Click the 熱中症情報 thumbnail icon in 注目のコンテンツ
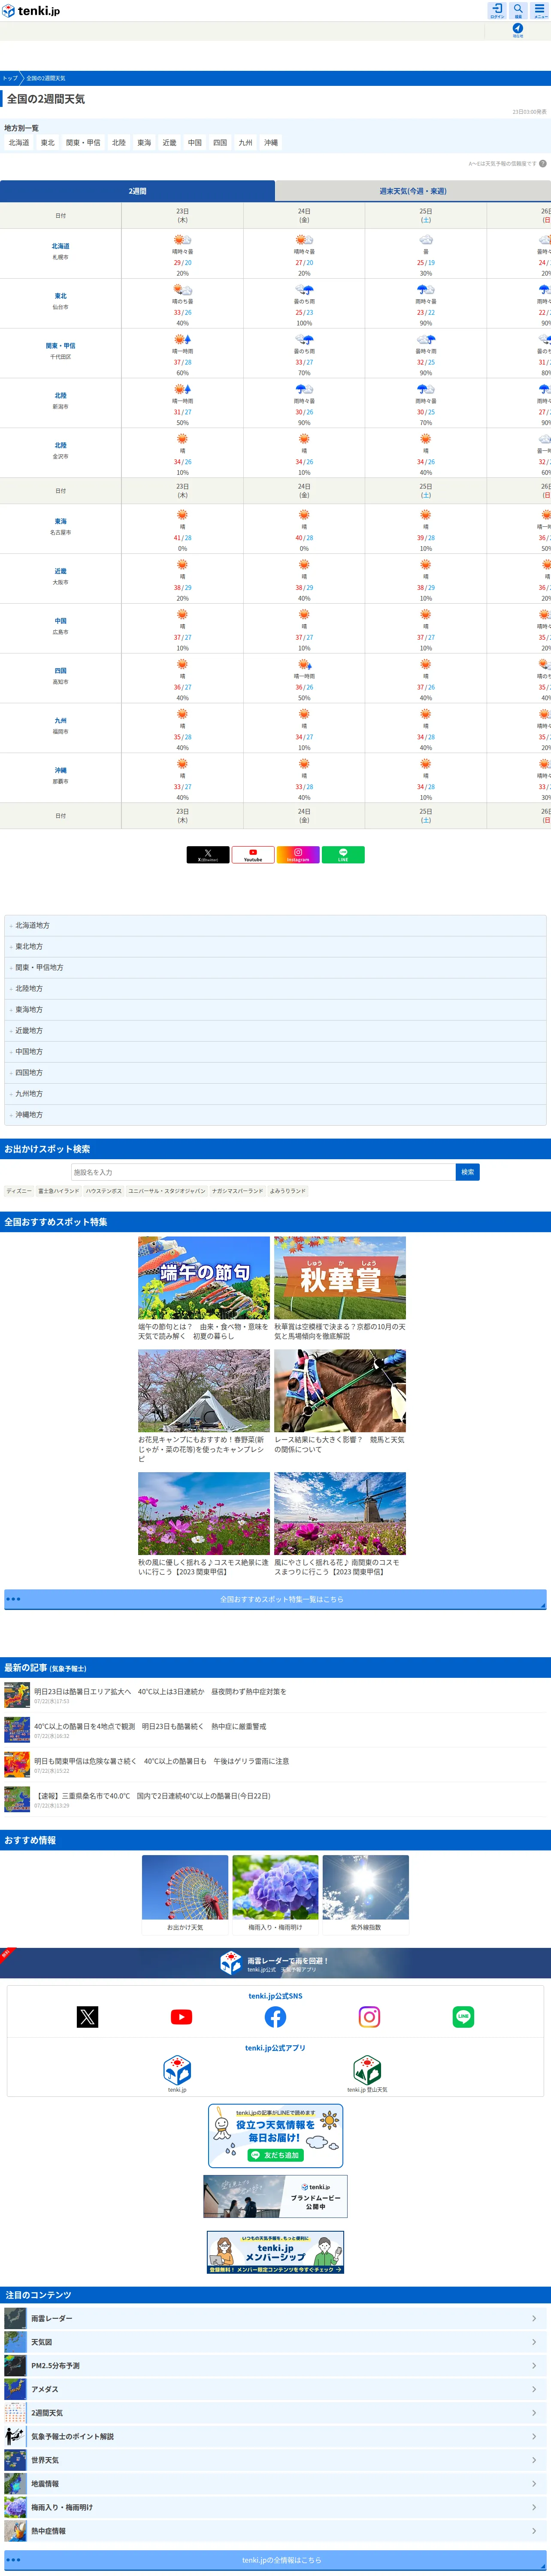 15,2531
